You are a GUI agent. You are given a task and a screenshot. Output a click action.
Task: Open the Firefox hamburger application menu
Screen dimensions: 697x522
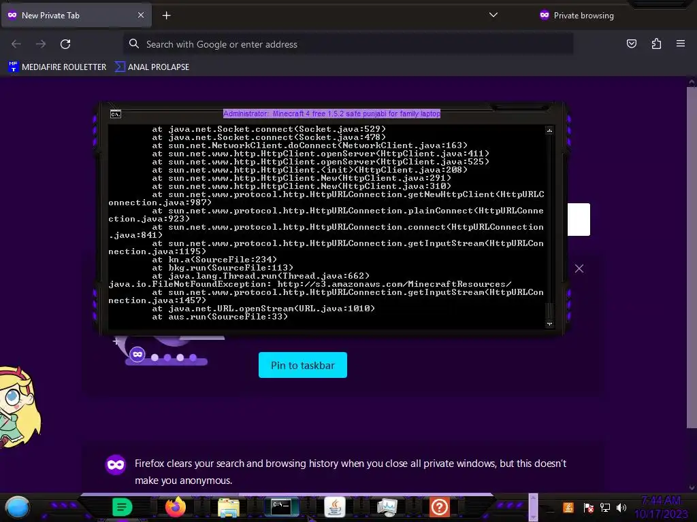click(681, 43)
